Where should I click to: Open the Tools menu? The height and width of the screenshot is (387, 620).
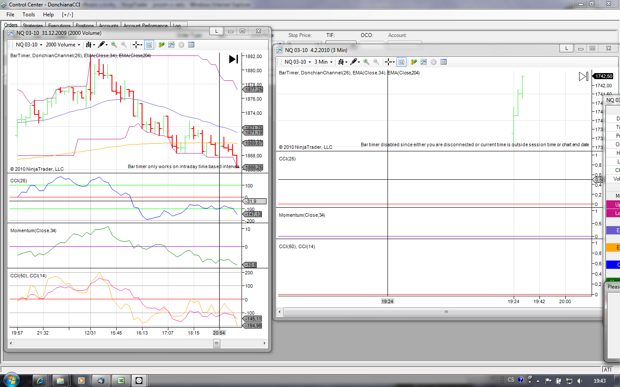(29, 15)
